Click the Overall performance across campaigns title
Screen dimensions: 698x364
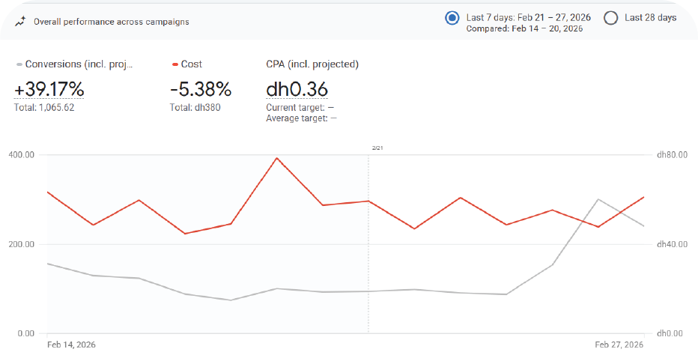click(112, 22)
